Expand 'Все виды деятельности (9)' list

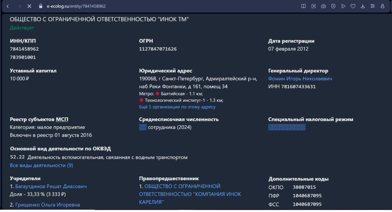click(42, 165)
